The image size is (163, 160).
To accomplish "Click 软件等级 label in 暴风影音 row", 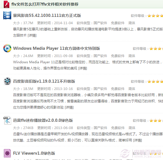I will click(139, 16).
